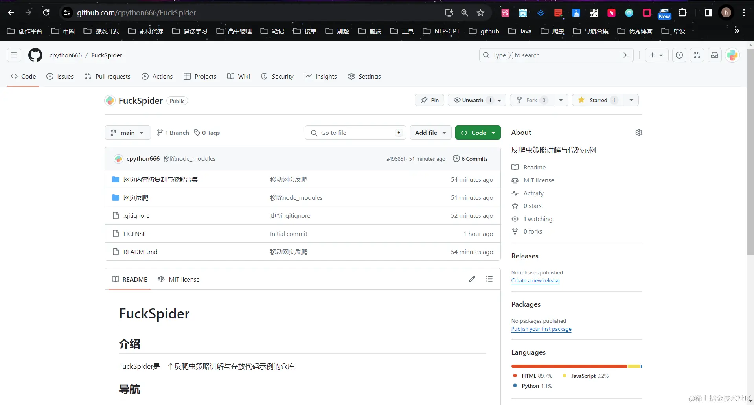This screenshot has height=405, width=754.
Task: Open the main branch selector dropdown
Action: pyautogui.click(x=128, y=133)
